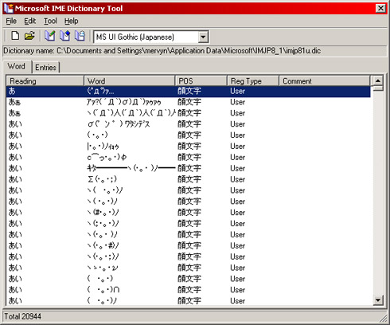Switch to the Entries tab

45,68
